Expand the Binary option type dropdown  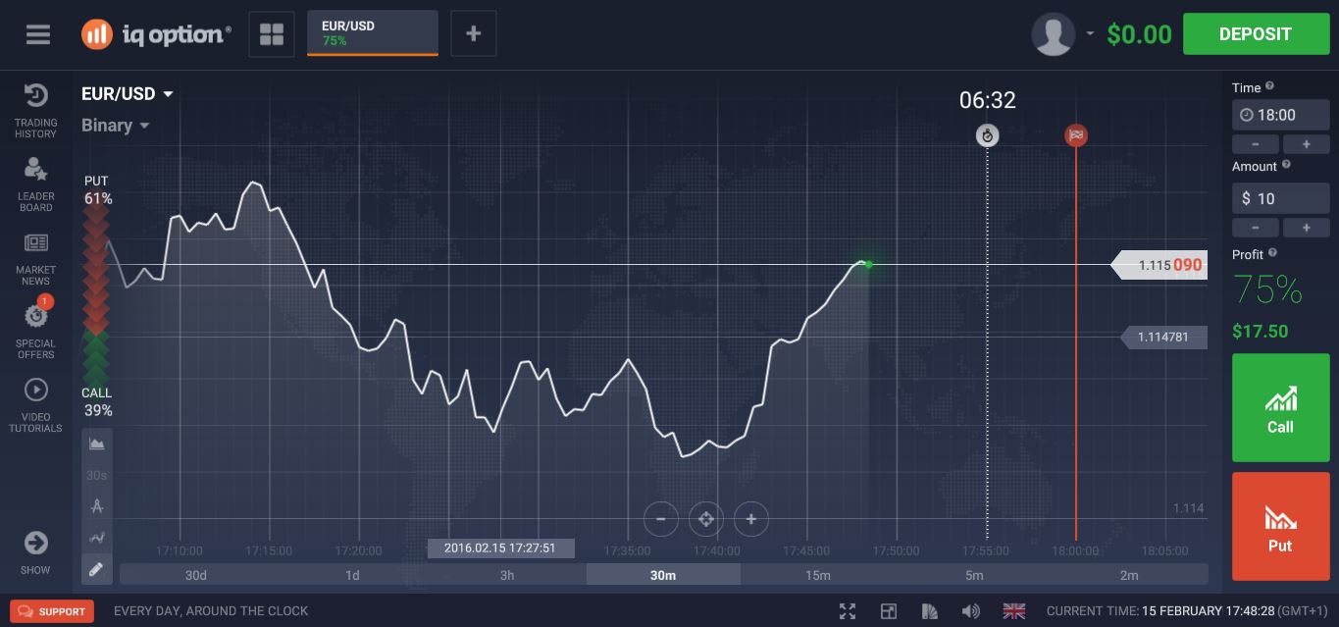(116, 126)
